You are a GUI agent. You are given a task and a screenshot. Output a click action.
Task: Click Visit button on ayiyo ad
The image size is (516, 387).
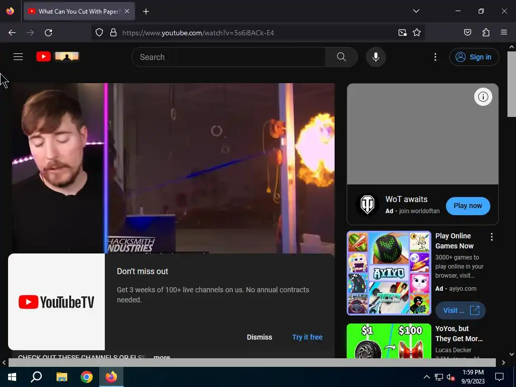click(x=460, y=310)
